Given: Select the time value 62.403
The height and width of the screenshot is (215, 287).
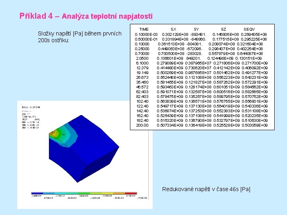Looking at the screenshot, I should 142,92.
